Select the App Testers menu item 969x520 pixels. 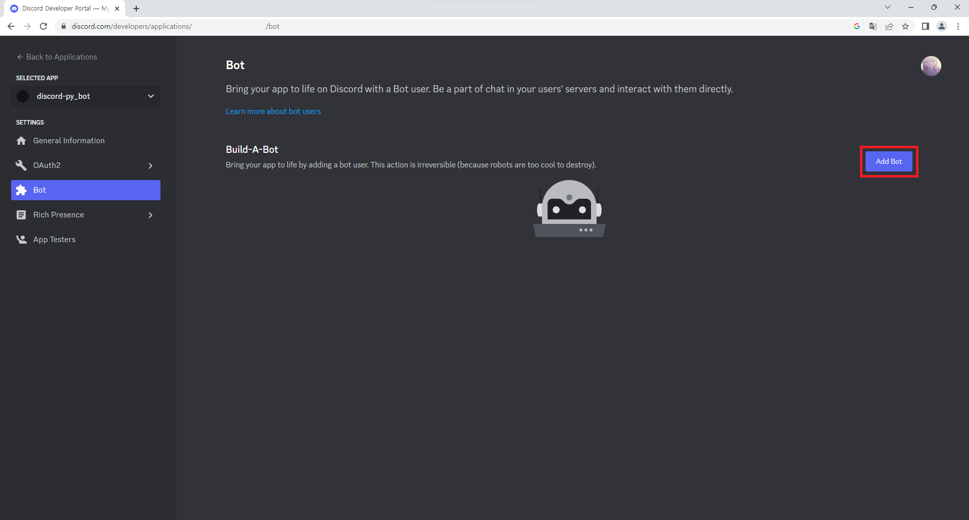pyautogui.click(x=54, y=240)
